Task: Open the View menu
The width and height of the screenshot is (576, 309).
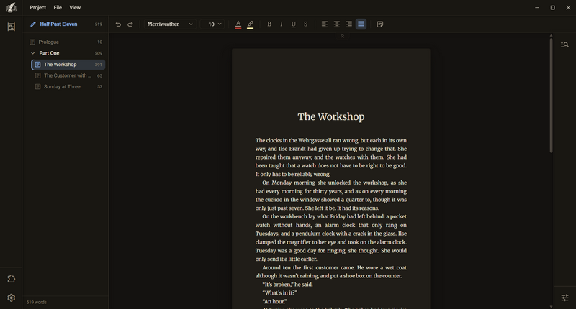Action: pos(75,7)
